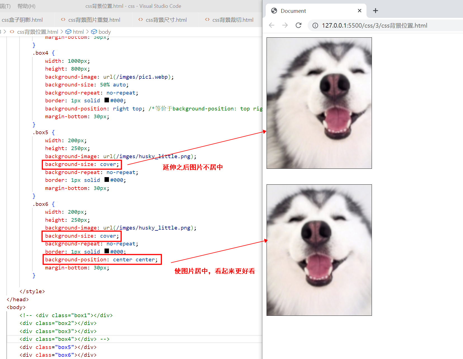
Task: Click the Document browser tab
Action: pyautogui.click(x=316, y=11)
